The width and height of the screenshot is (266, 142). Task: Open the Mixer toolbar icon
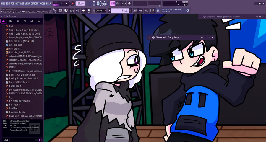[77, 11]
